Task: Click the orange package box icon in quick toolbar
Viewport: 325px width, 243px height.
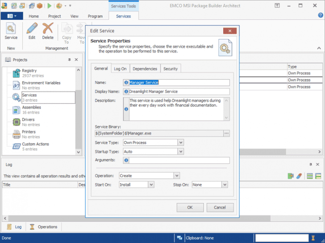Action: pos(39,6)
